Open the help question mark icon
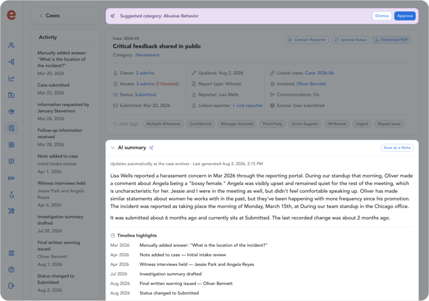The width and height of the screenshot is (429, 301). [11, 270]
